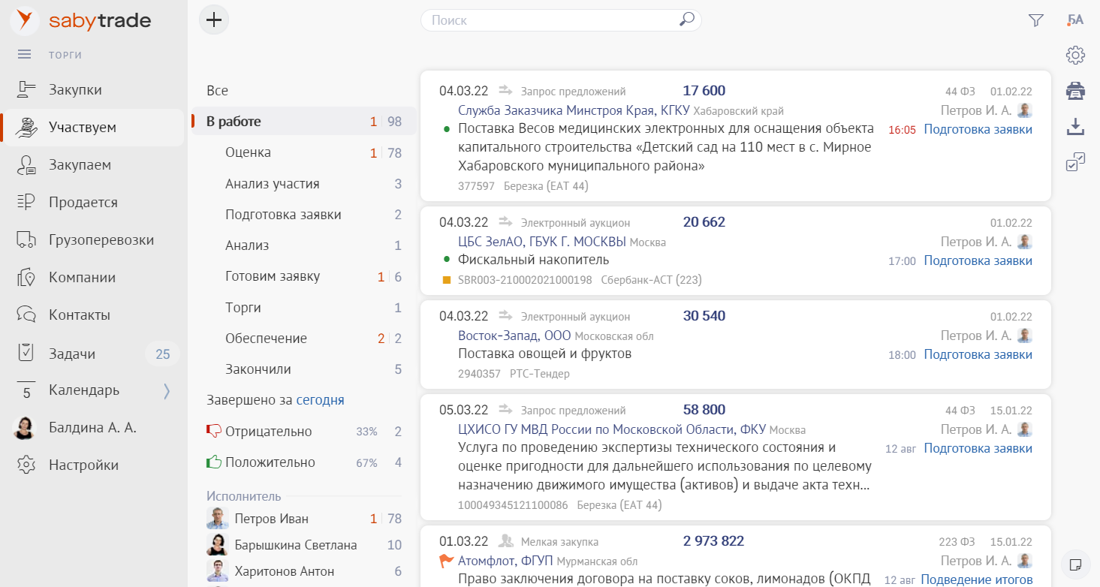Open the Закупки section in sidebar
This screenshot has width=1100, height=587.
pos(75,90)
